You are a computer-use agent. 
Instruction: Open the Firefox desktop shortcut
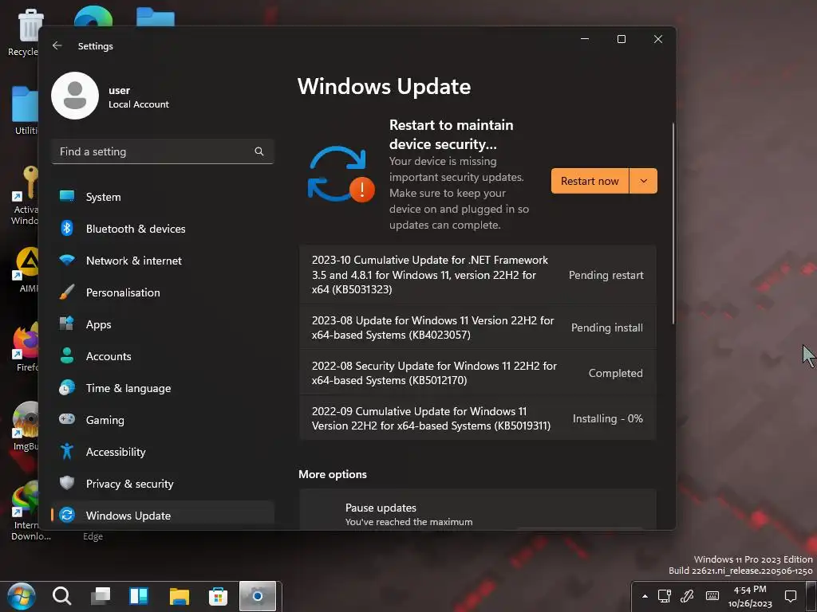click(26, 347)
